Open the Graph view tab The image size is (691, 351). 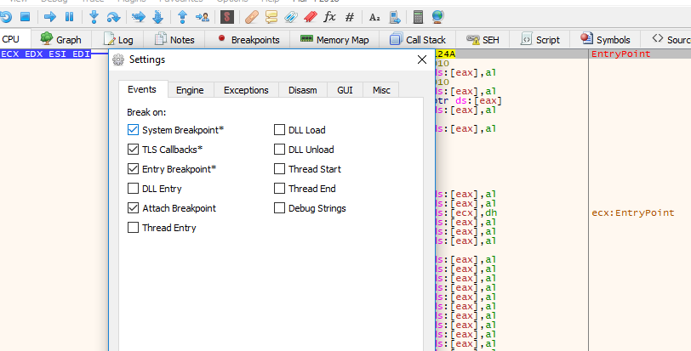point(60,40)
